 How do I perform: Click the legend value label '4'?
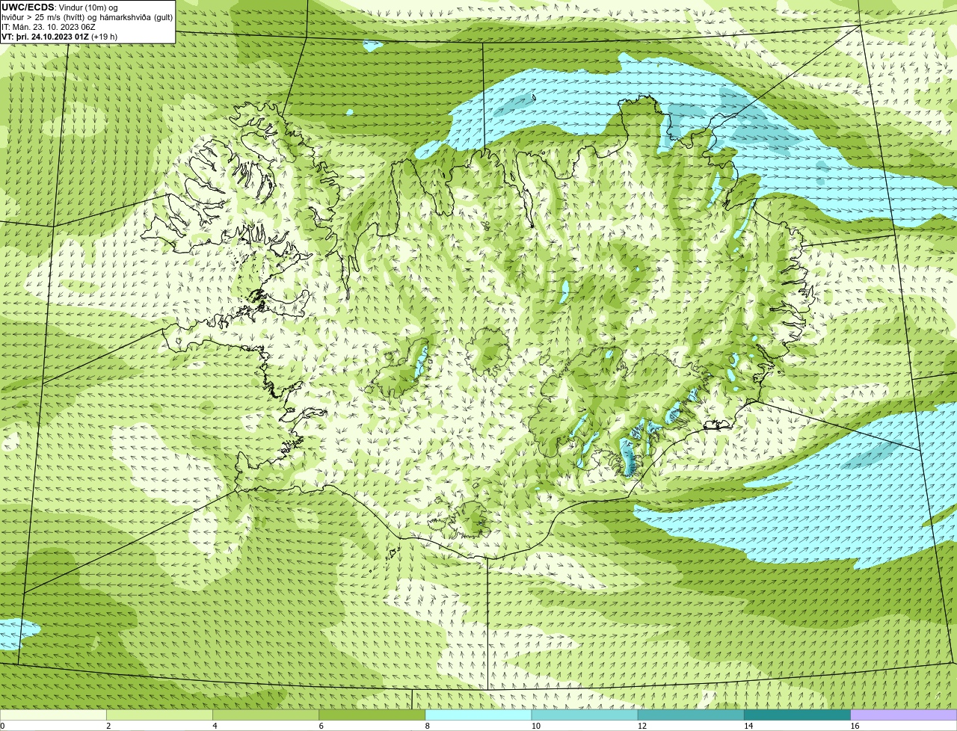(215, 726)
